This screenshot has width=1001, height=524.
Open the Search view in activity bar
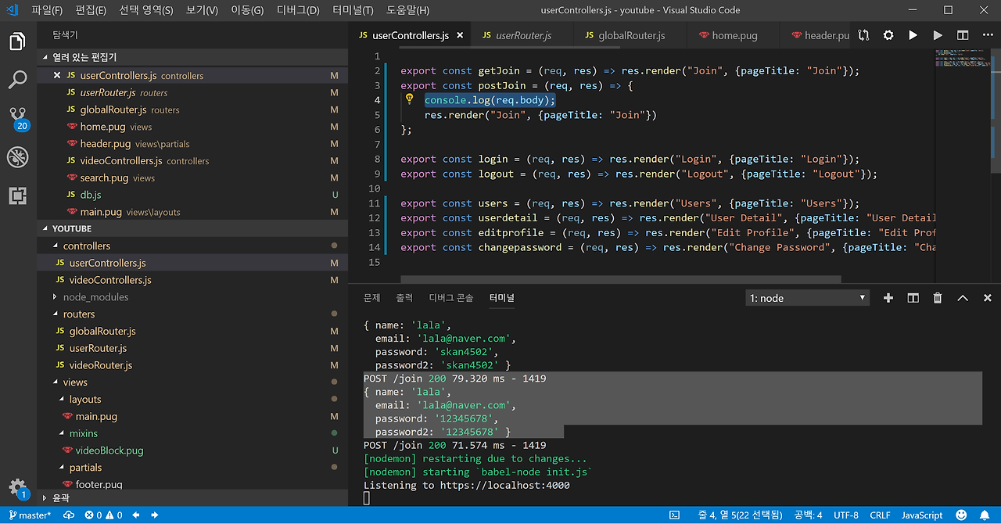(x=17, y=79)
